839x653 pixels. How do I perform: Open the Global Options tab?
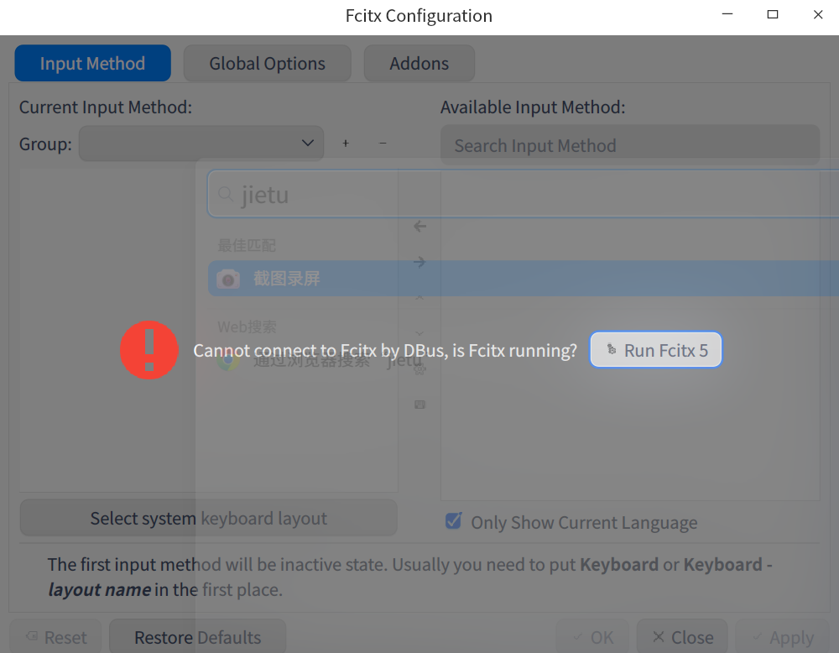click(x=267, y=64)
